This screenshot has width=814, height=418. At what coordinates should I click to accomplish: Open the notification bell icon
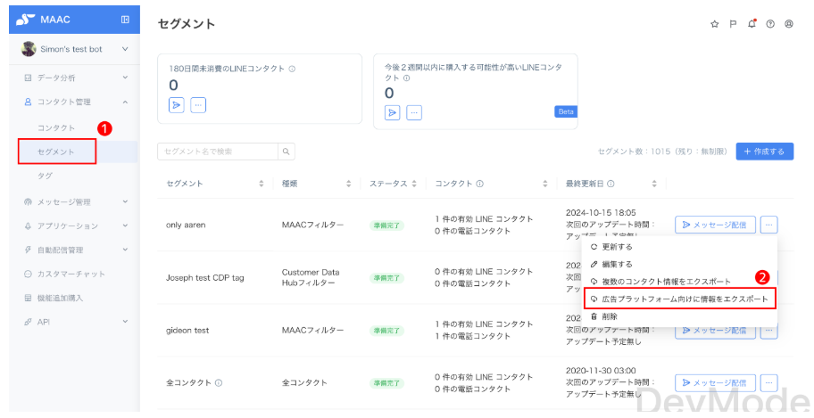752,24
